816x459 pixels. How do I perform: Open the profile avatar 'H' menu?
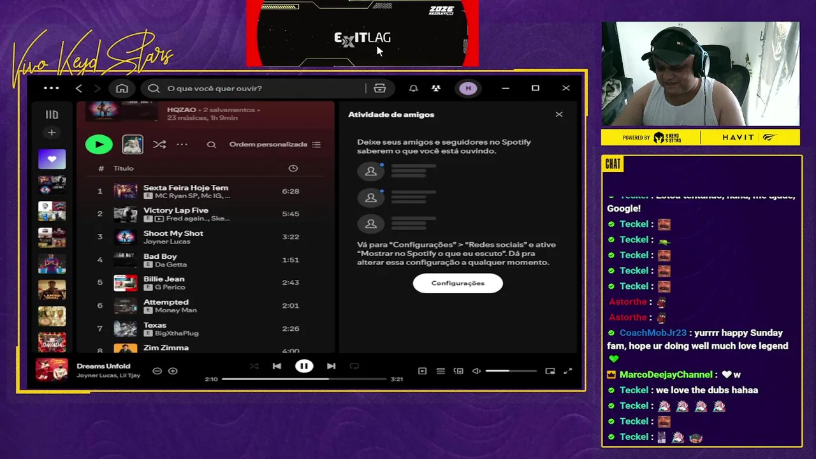[x=468, y=88]
